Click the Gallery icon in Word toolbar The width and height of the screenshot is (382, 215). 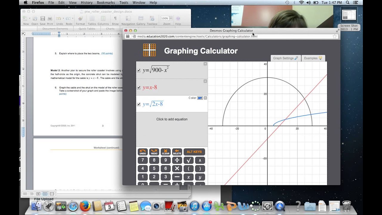(141, 19)
